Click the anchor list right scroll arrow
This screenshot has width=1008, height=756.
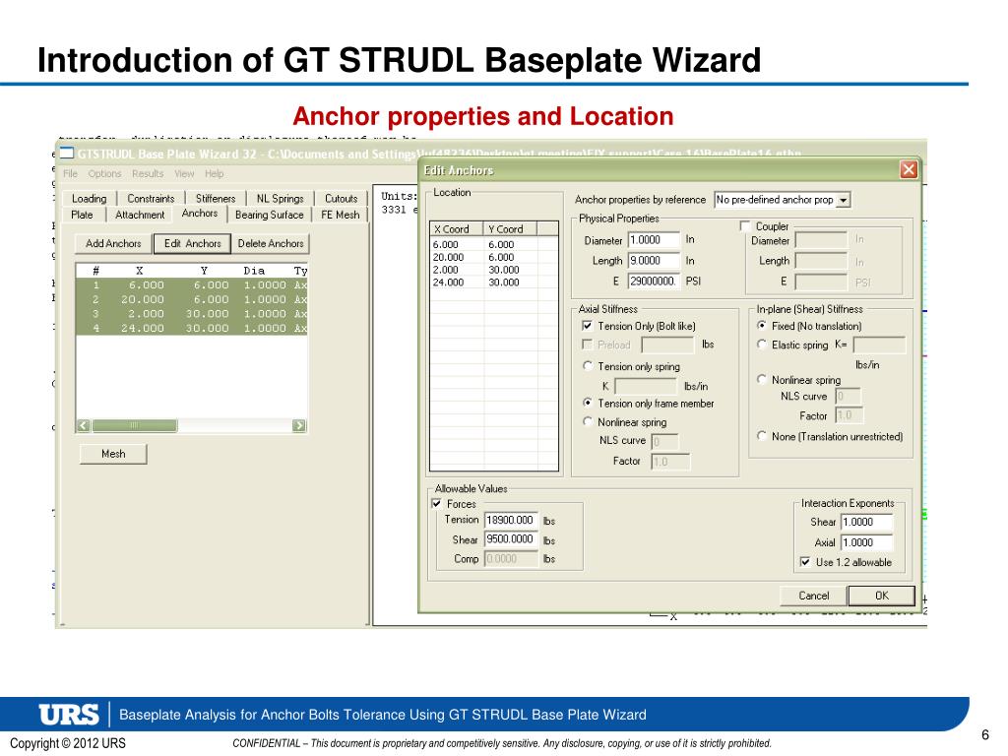click(x=299, y=425)
